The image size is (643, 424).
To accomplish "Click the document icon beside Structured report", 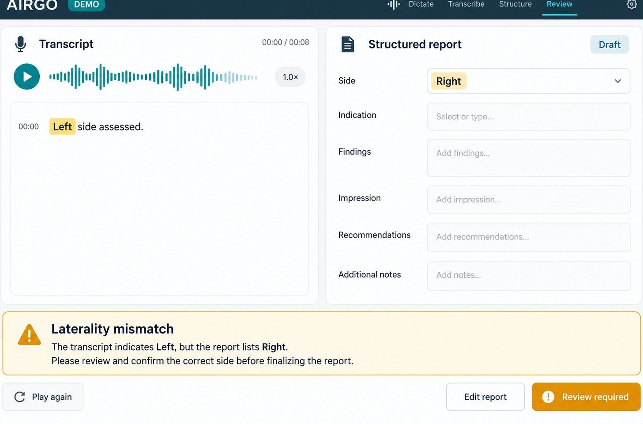I will (x=348, y=44).
